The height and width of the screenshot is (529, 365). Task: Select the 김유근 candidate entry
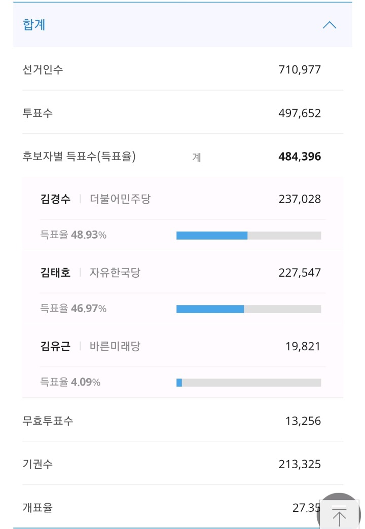tap(55, 346)
